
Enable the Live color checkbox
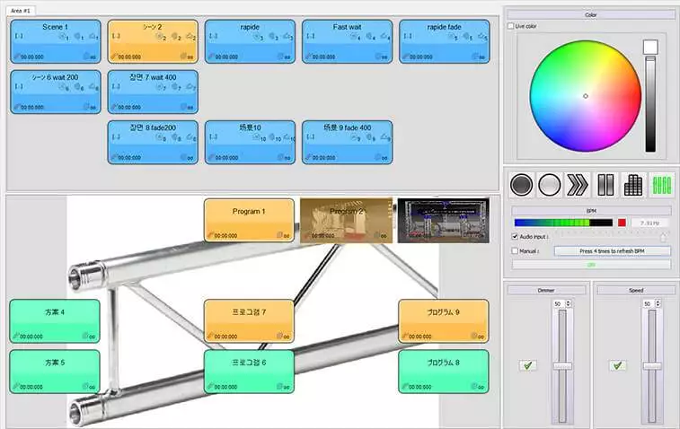(x=511, y=26)
